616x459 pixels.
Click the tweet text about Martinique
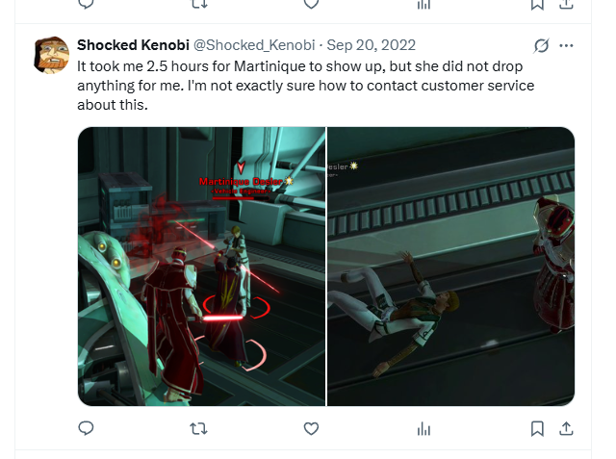click(x=305, y=86)
